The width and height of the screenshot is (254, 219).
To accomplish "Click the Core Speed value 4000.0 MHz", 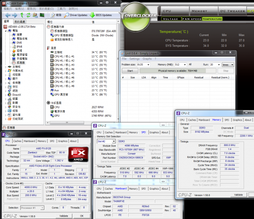I will click(31, 187).
